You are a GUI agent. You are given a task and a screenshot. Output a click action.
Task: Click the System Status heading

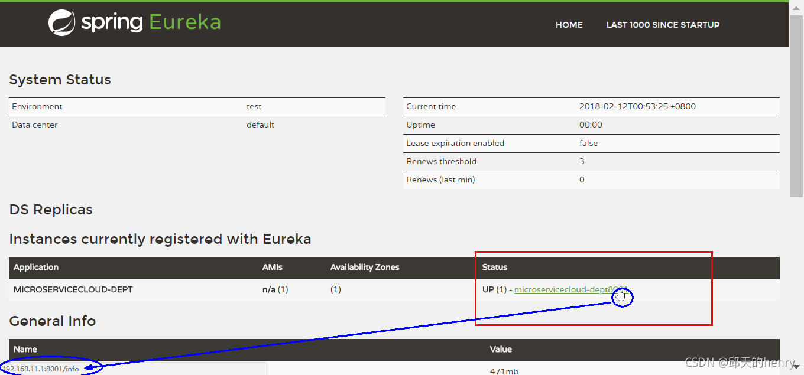[x=60, y=80]
